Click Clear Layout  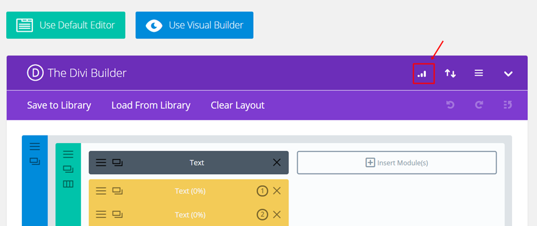237,105
